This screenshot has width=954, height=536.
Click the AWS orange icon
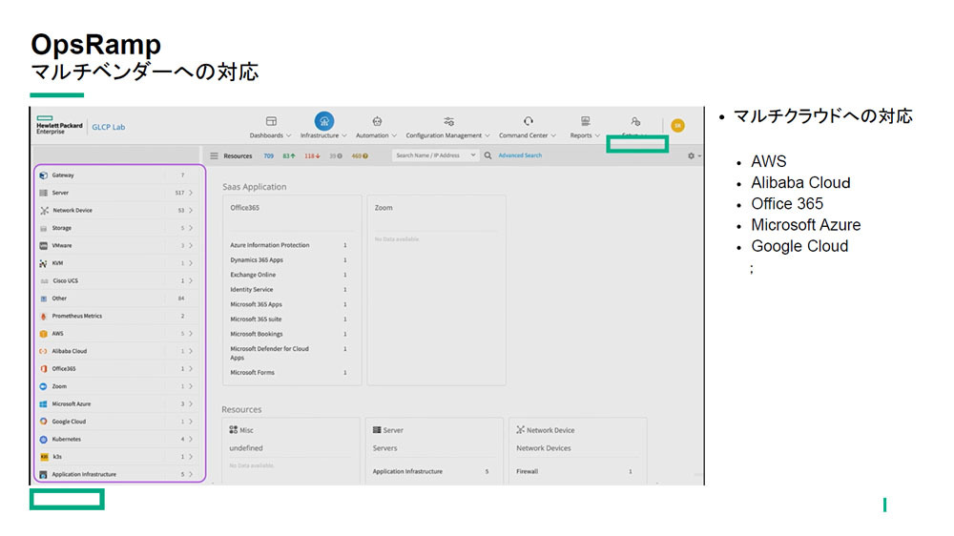tap(43, 334)
